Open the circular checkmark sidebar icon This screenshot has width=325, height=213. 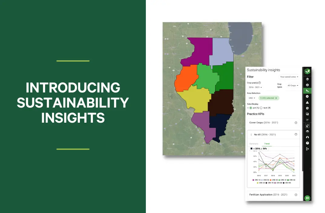click(307, 120)
